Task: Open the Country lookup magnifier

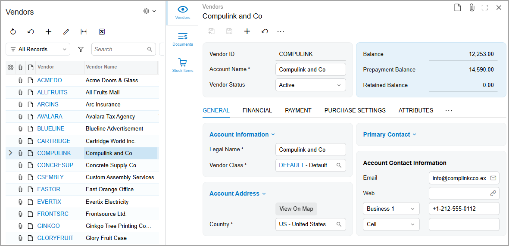Action: coord(339,224)
